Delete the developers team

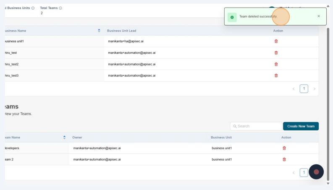tap(284, 148)
